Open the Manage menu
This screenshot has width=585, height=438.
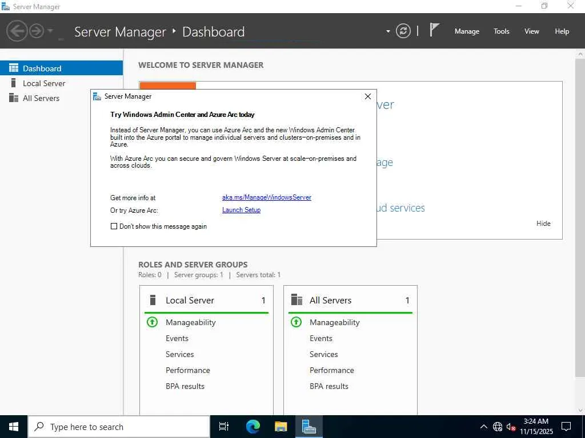coord(467,31)
